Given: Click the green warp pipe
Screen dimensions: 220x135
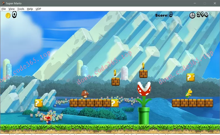Looking at the screenshot, I should click(144, 116).
